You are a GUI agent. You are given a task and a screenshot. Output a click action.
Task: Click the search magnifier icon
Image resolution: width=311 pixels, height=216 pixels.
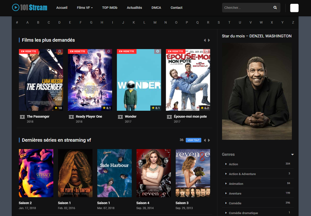coord(275,7)
